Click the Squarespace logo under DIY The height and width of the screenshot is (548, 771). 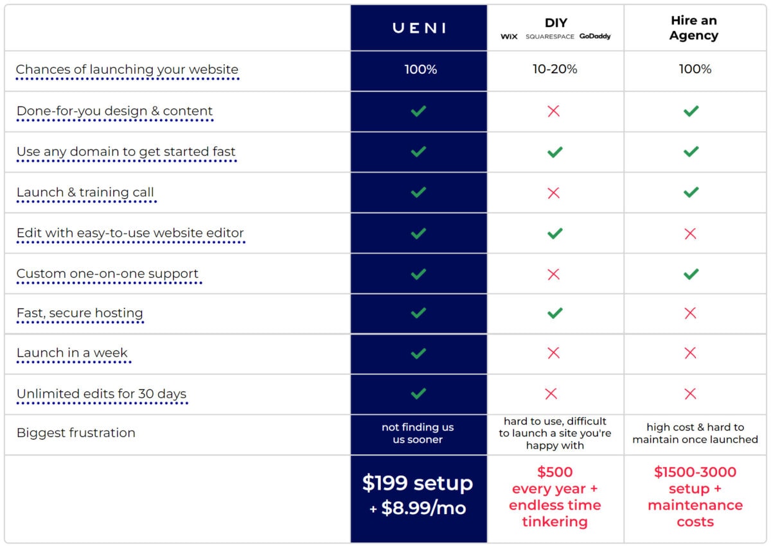tap(550, 37)
